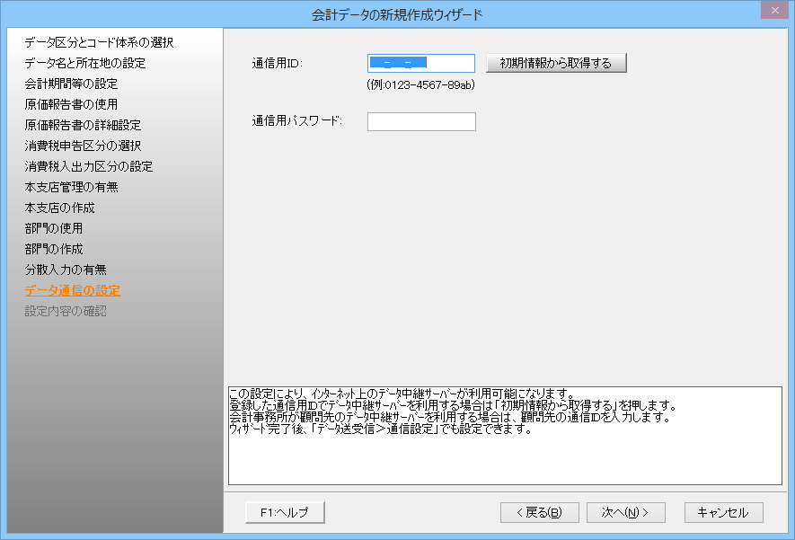795x540 pixels.
Task: Select 部門の作成 step in sidebar
Action: (x=54, y=249)
